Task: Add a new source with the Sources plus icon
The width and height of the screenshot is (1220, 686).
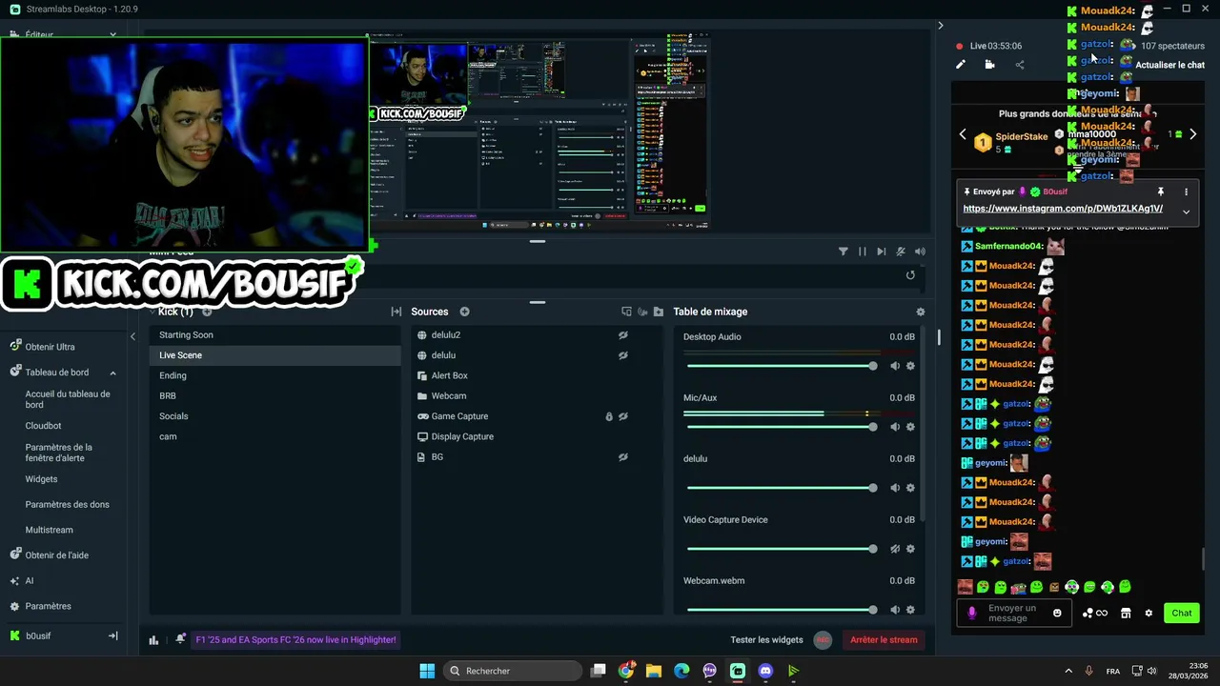Action: (x=465, y=312)
